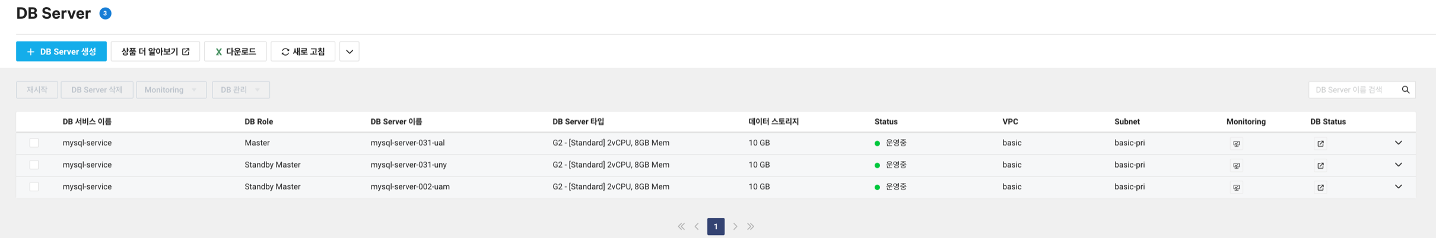This screenshot has width=1436, height=238.
Task: Download list with 다운로드 button
Action: [236, 52]
